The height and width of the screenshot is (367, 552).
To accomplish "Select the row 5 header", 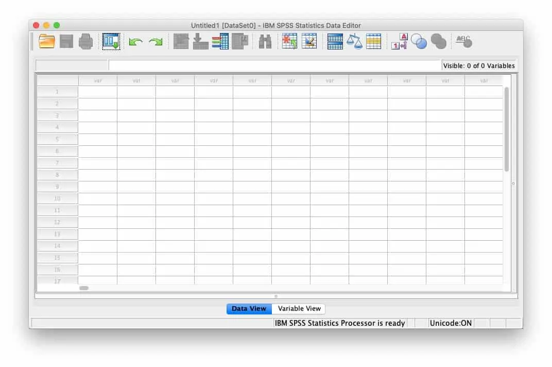I will pyautogui.click(x=57, y=139).
